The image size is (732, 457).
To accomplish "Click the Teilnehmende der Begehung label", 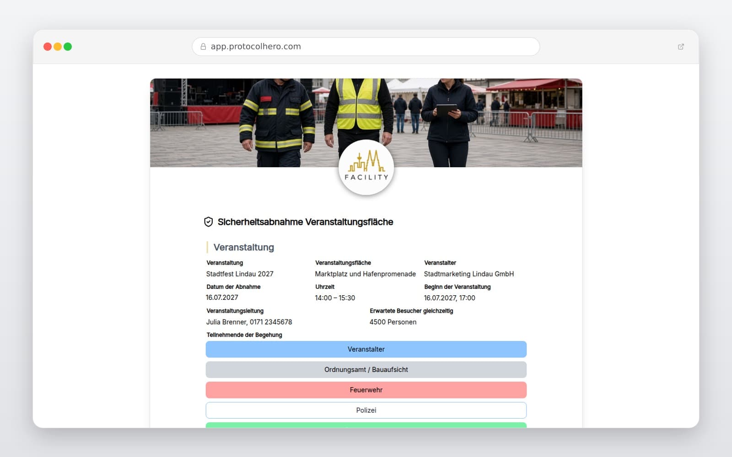I will point(244,335).
